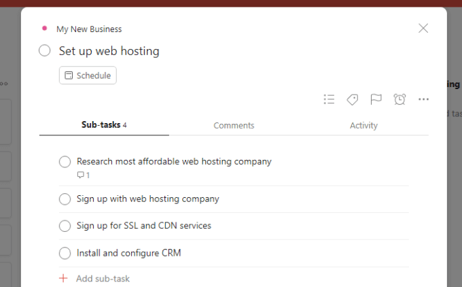Open Install and configure CRM sub-task text

coord(129,253)
